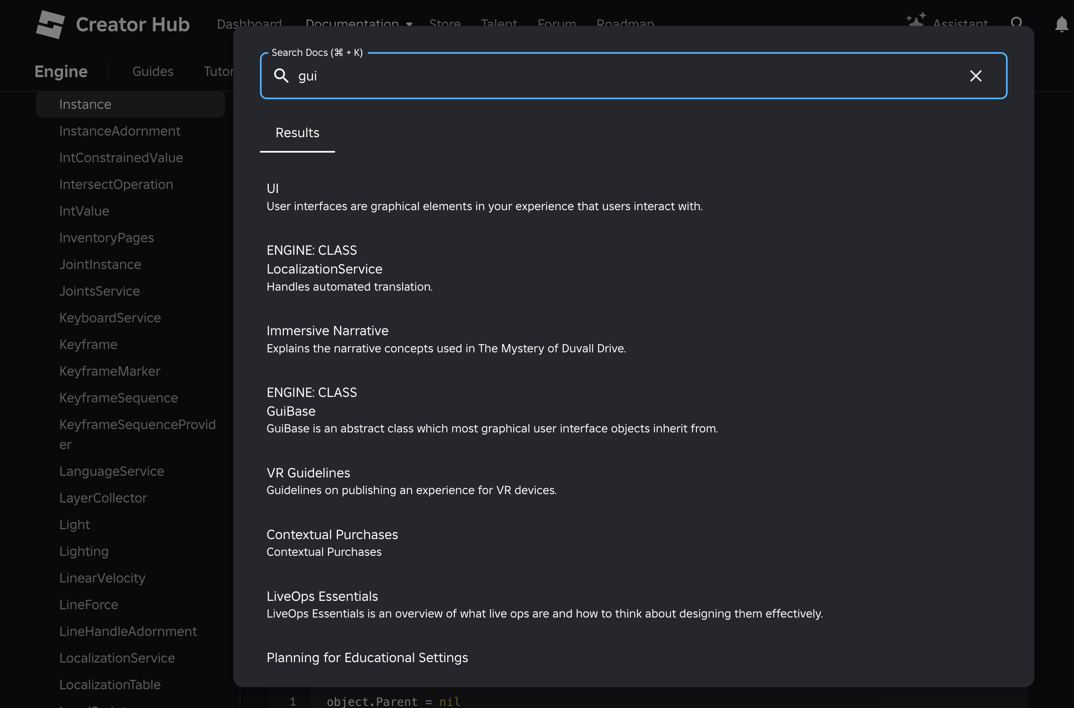Viewport: 1074px width, 708px height.
Task: Expand the Documentation dropdown arrow
Action: tap(409, 24)
